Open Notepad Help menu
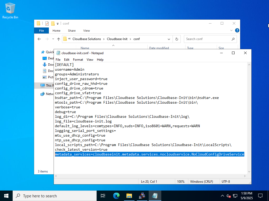Image resolution: width=269 pixels, height=201 pixels. pyautogui.click(x=100, y=59)
